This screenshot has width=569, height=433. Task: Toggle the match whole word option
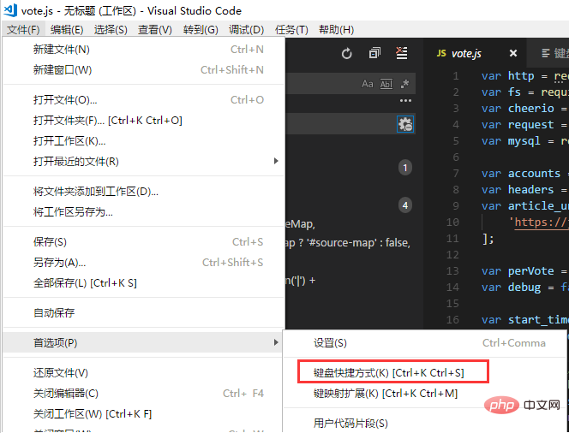(386, 84)
